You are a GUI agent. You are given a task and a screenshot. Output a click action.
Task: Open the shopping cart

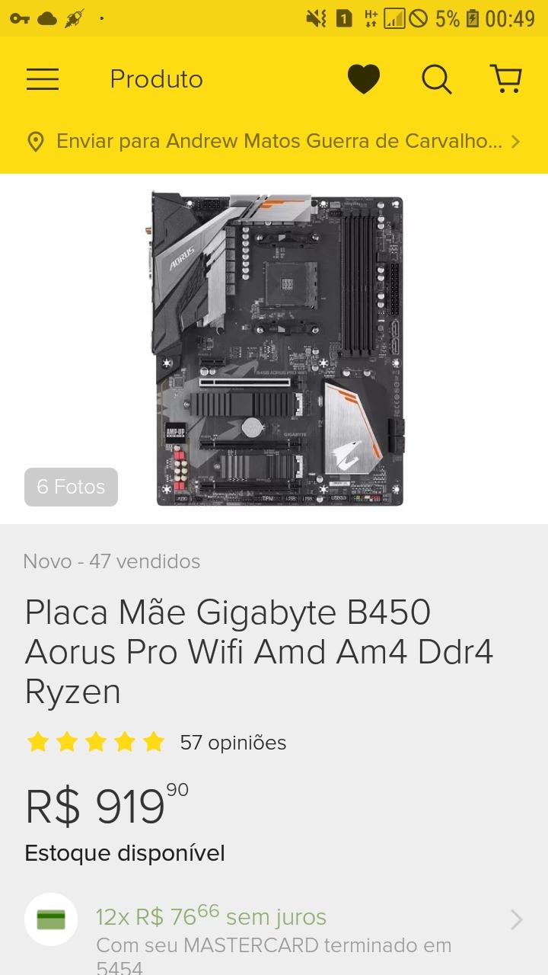coord(505,78)
